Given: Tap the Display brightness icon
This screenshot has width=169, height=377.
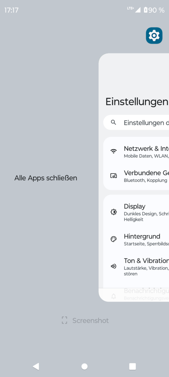Looking at the screenshot, I should (113, 212).
